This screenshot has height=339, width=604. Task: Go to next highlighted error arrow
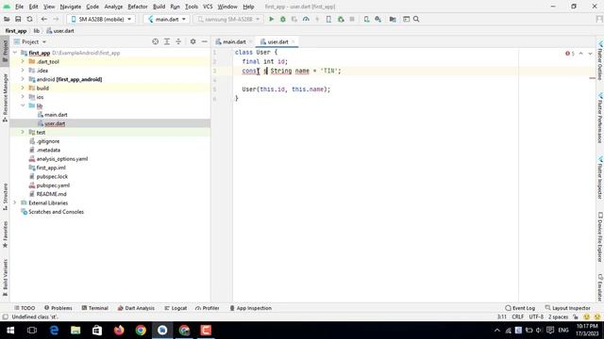(x=590, y=54)
